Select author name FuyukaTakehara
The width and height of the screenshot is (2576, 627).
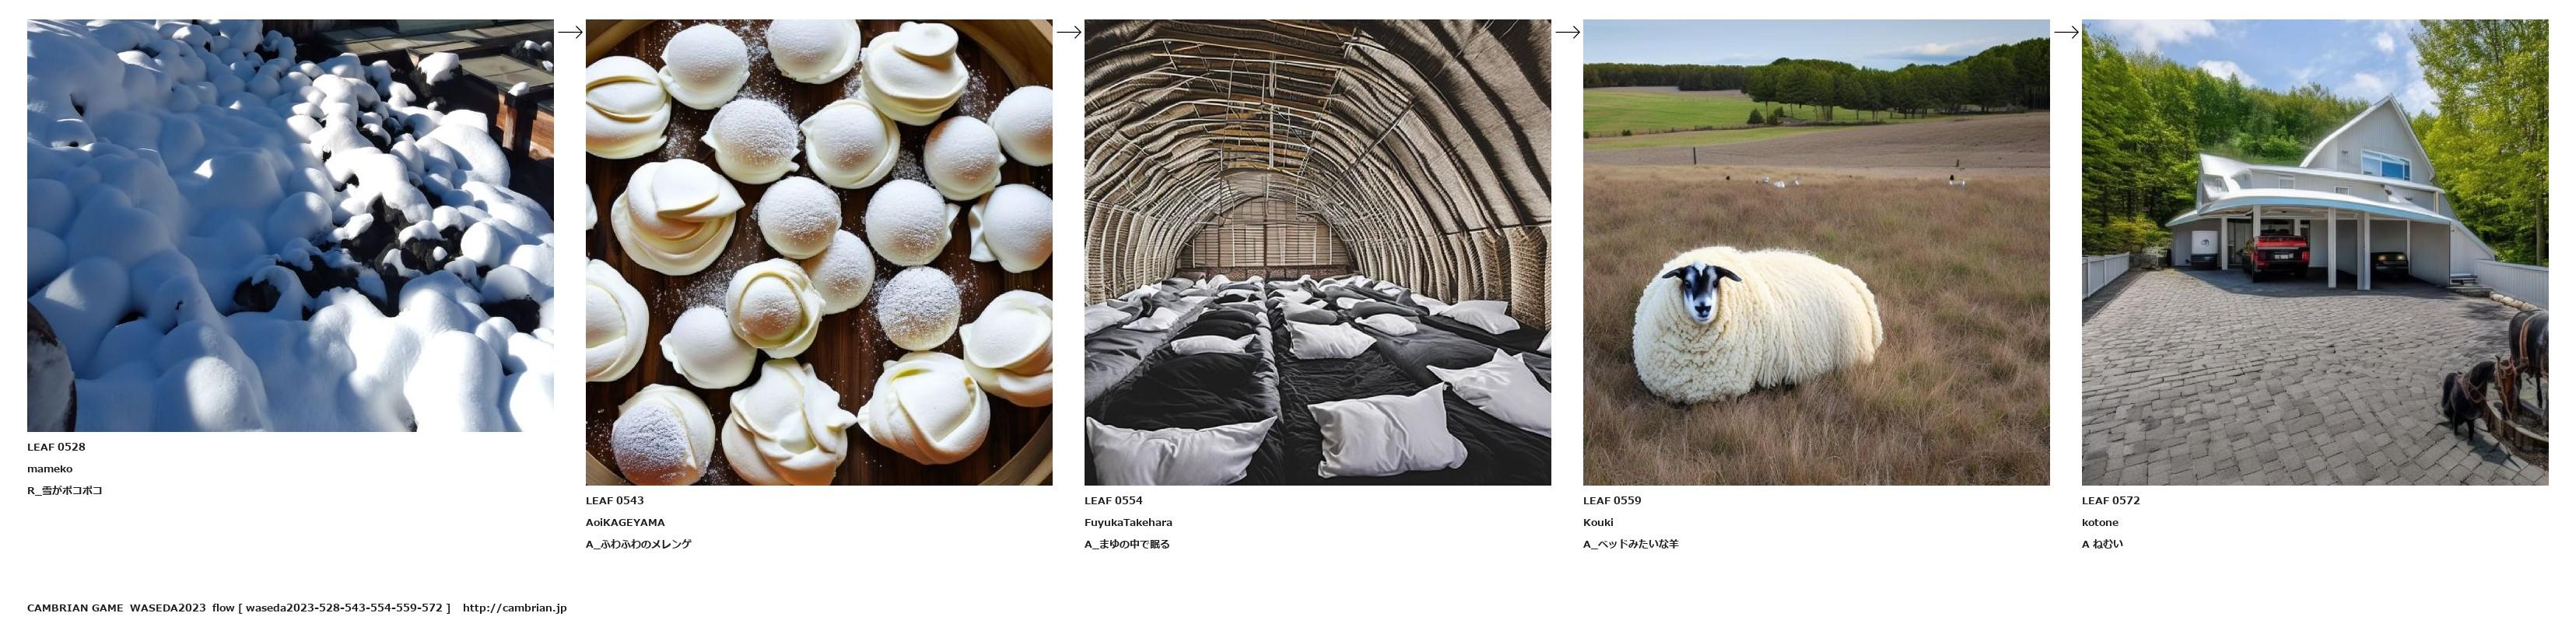pos(1128,523)
